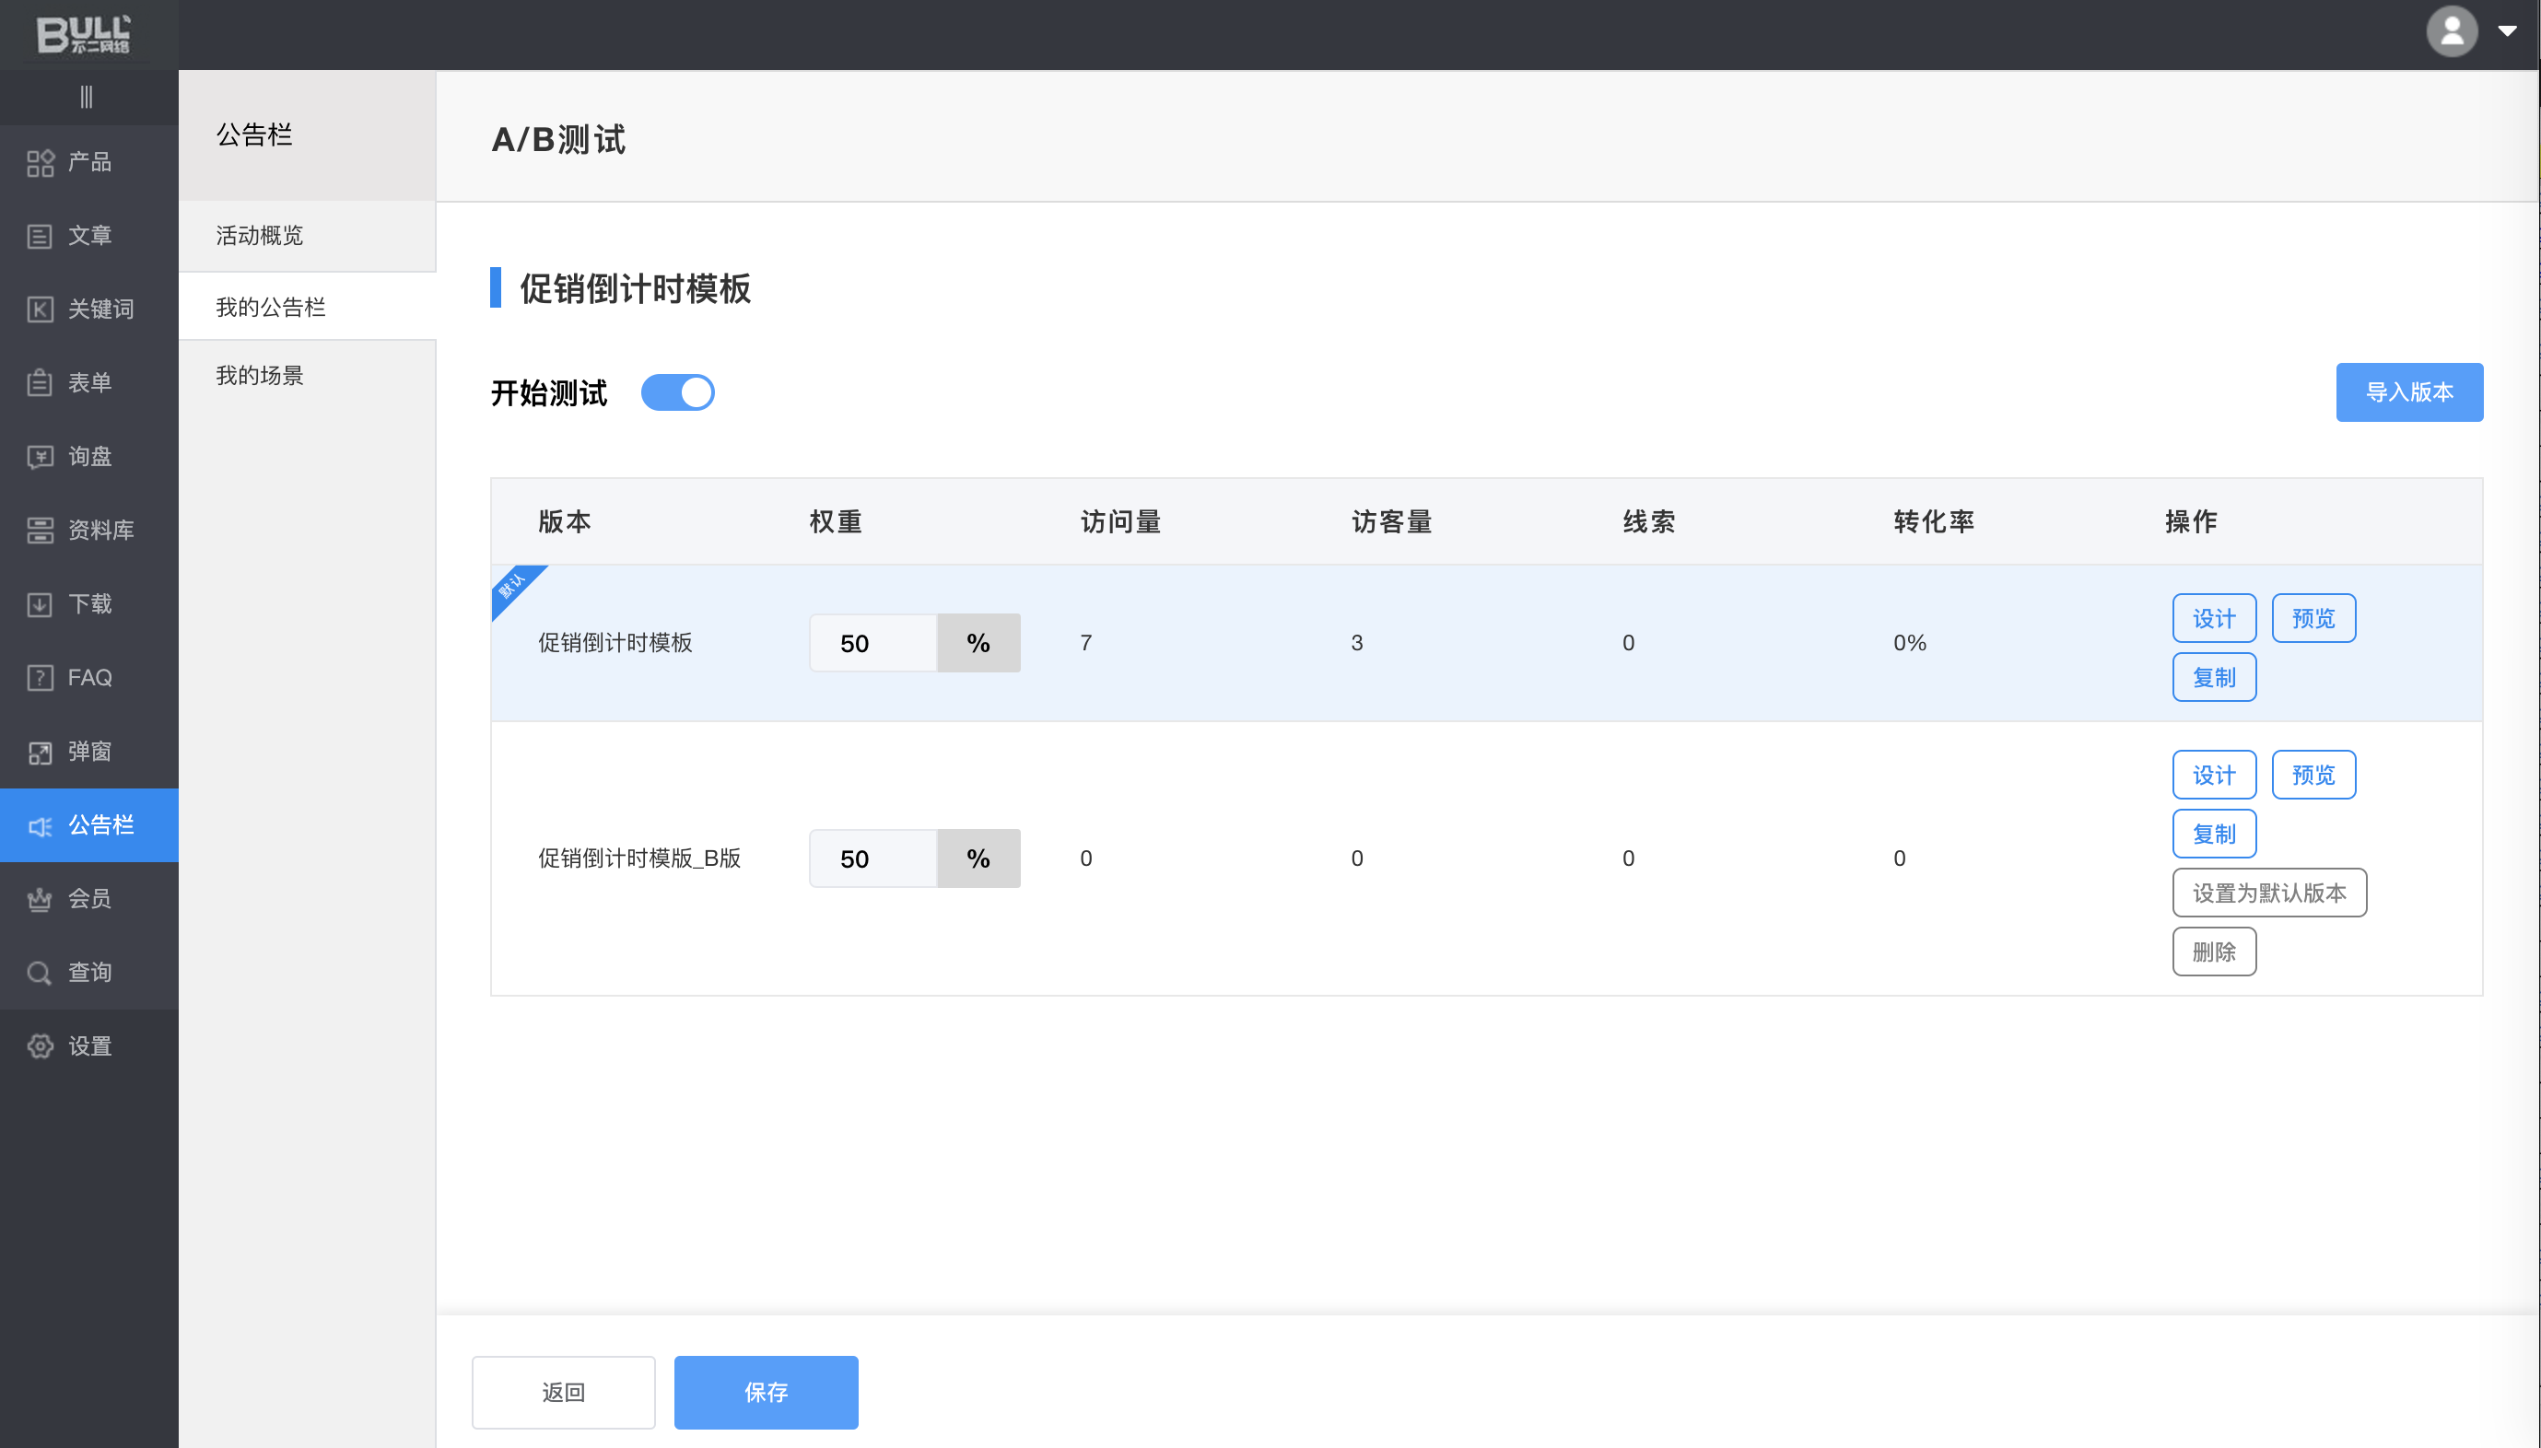Click the 导入版本 button
The height and width of the screenshot is (1448, 2541).
2408,392
